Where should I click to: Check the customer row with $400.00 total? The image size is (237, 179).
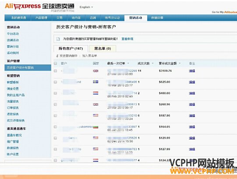coord(56,93)
